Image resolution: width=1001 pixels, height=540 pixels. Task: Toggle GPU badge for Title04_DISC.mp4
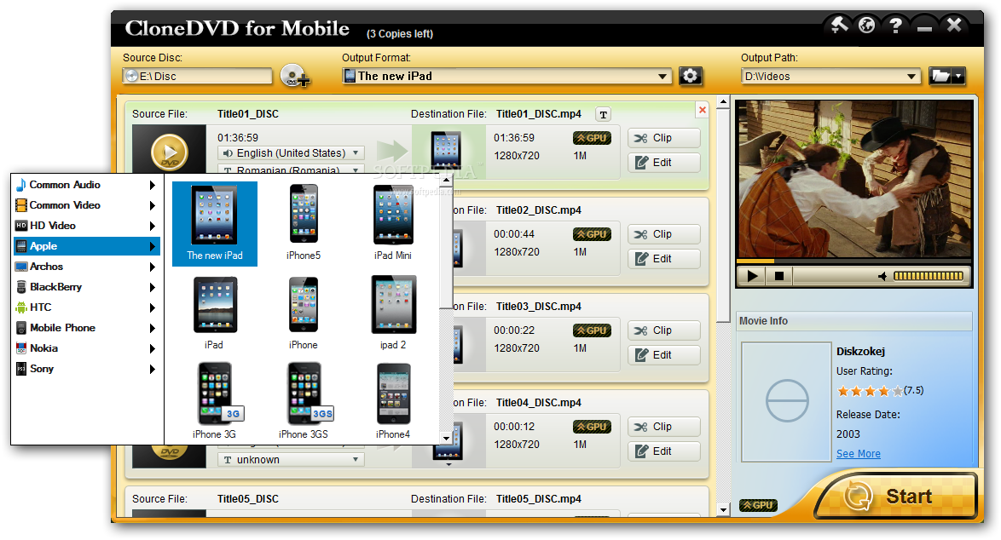coord(592,427)
